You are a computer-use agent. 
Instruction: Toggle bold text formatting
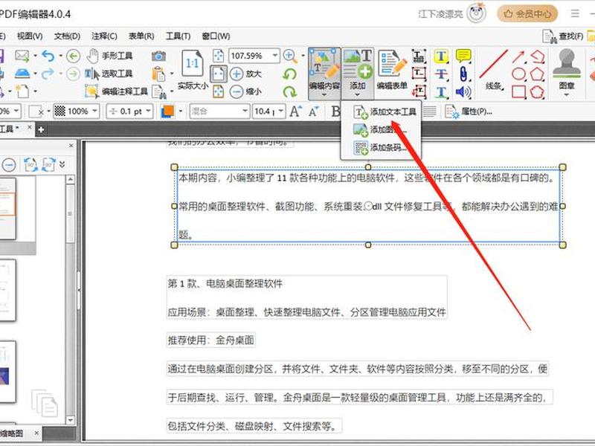[x=335, y=111]
